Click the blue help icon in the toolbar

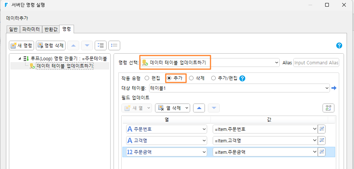tap(339, 45)
